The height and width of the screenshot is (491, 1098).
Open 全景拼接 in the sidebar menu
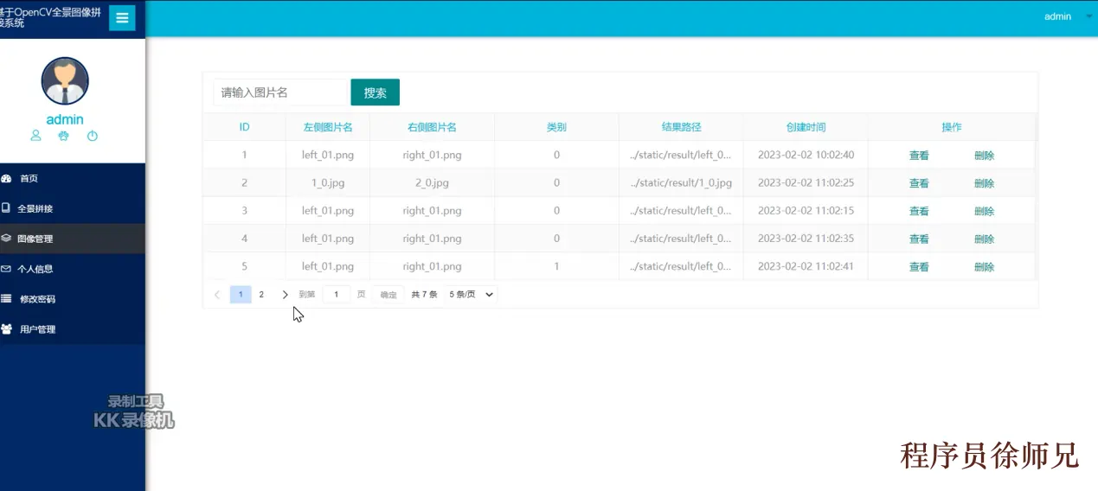pos(73,208)
